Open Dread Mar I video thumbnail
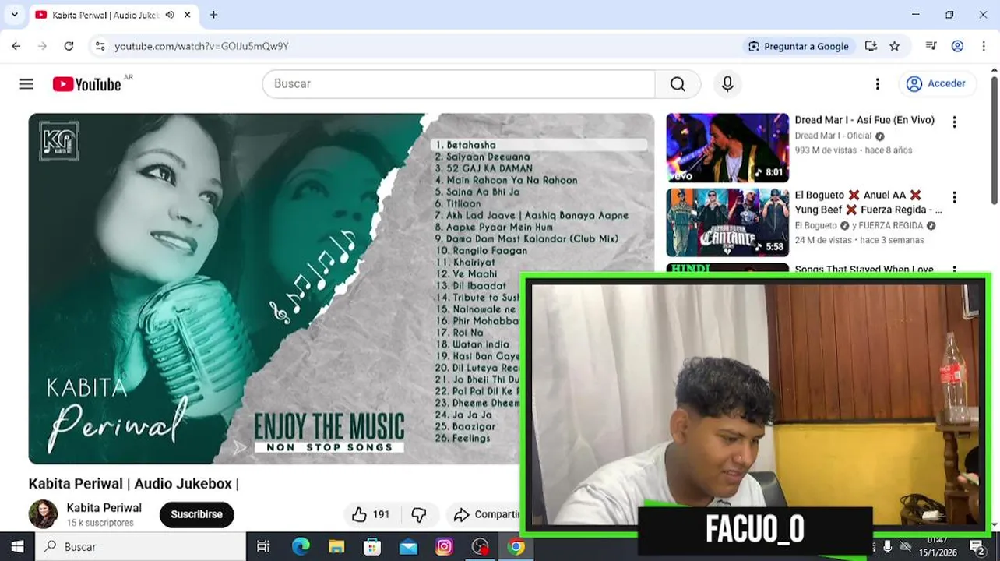The height and width of the screenshot is (561, 1000). point(727,148)
